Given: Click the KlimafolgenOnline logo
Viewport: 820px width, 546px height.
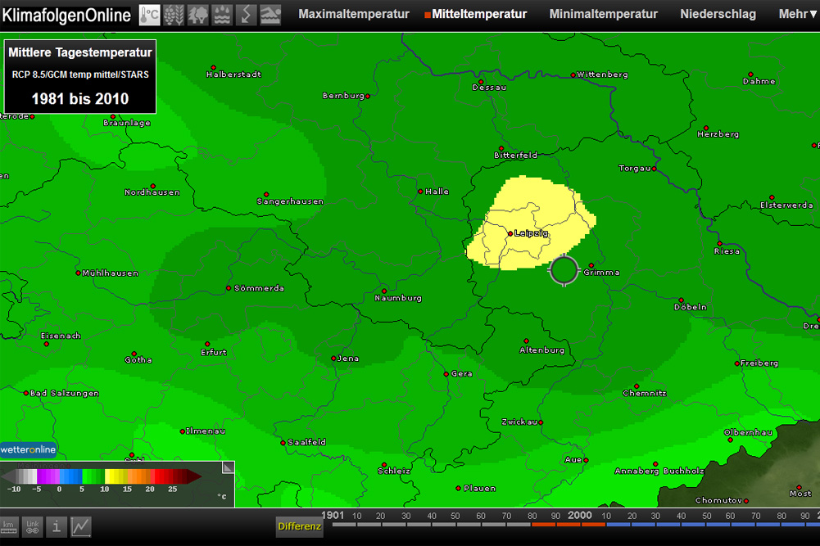Looking at the screenshot, I should point(66,14).
